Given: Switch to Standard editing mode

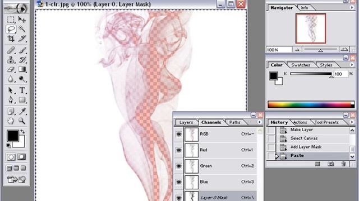Looking at the screenshot, I should pyautogui.click(x=11, y=157).
